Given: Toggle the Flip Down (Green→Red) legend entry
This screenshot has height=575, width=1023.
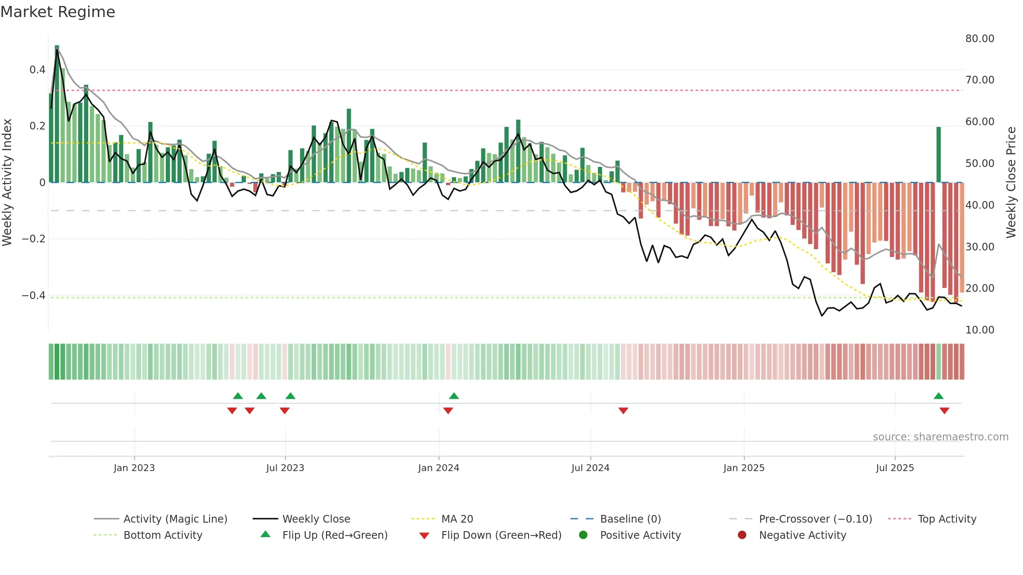Looking at the screenshot, I should coord(490,535).
